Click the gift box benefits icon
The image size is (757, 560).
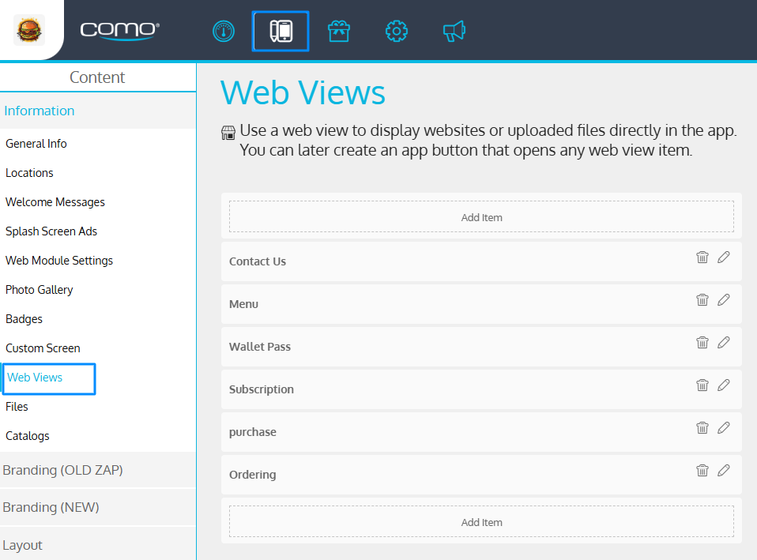pyautogui.click(x=339, y=32)
